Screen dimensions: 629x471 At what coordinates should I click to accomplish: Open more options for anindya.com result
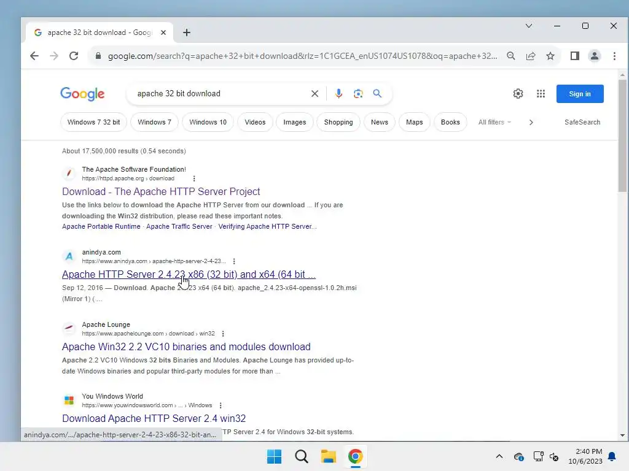[234, 261]
